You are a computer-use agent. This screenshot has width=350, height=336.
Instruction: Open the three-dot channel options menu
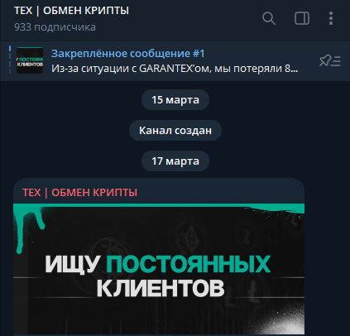(331, 18)
